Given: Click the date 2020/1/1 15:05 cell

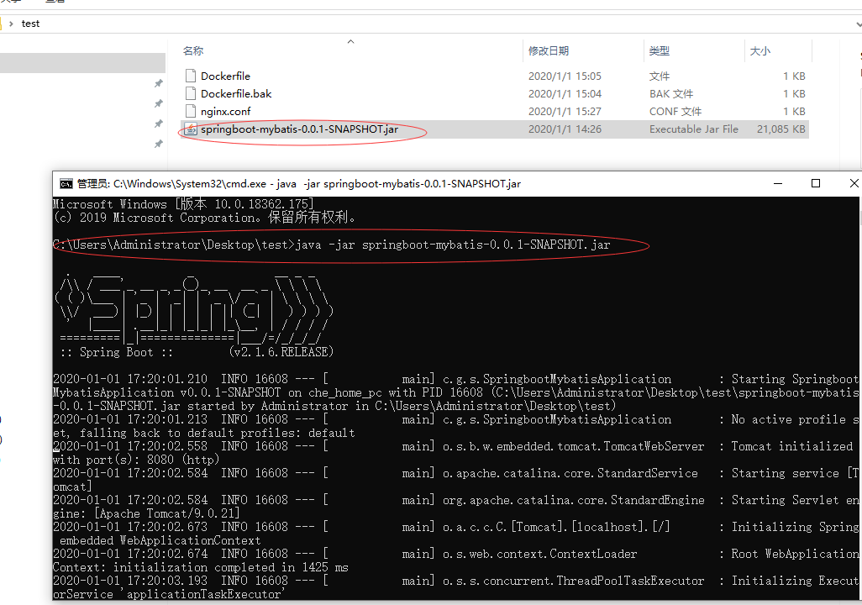Looking at the screenshot, I should [x=565, y=76].
